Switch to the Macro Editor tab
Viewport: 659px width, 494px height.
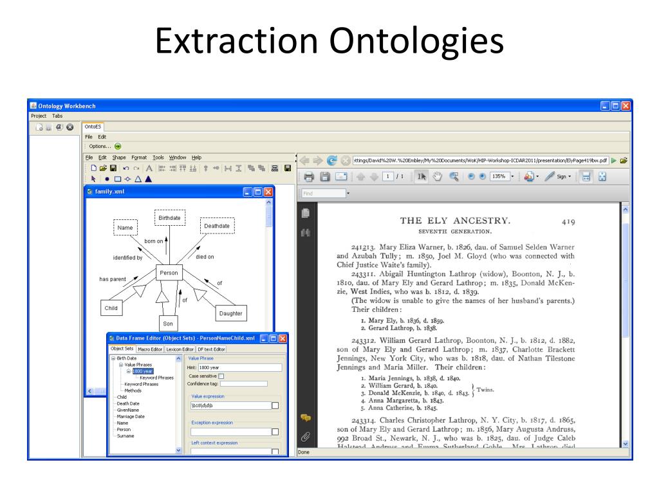(x=150, y=349)
